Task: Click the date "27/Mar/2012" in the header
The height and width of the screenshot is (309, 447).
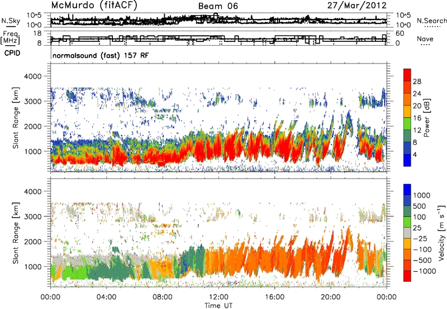Action: [x=357, y=6]
